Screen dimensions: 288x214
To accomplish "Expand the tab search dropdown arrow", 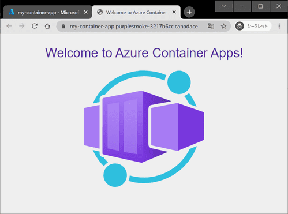I will coord(223,6).
